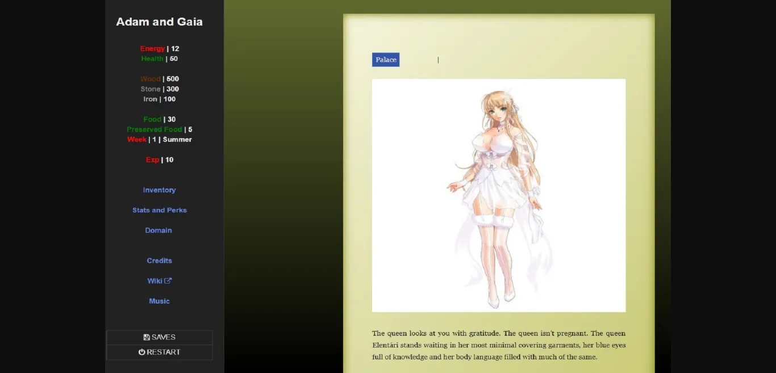Open the Wiki external-link icon
Screen dimensions: 776x373
168,280
